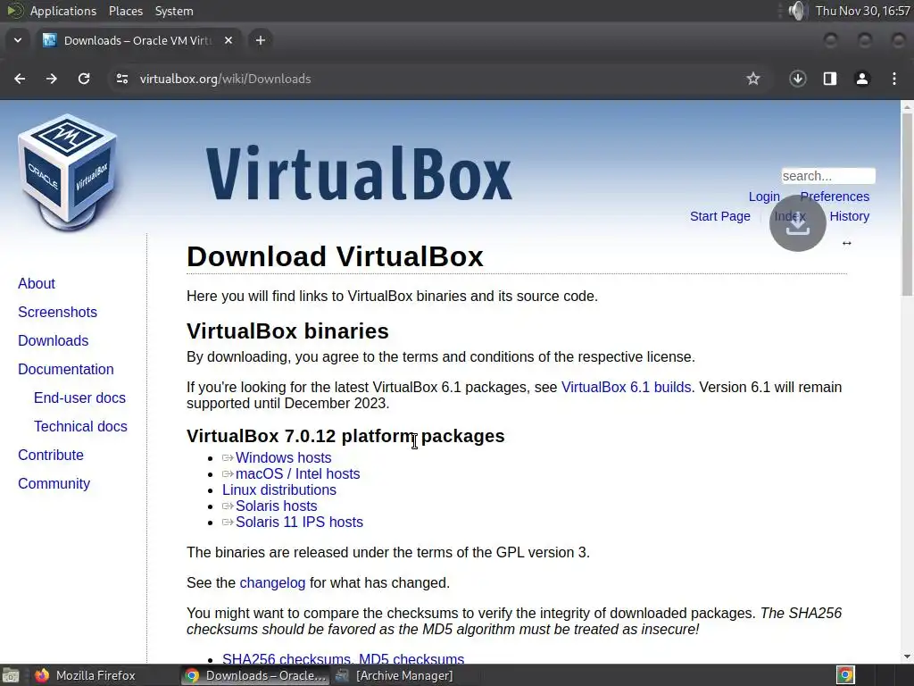Open a new tab with the plus button
This screenshot has height=686, width=914.
[x=261, y=40]
